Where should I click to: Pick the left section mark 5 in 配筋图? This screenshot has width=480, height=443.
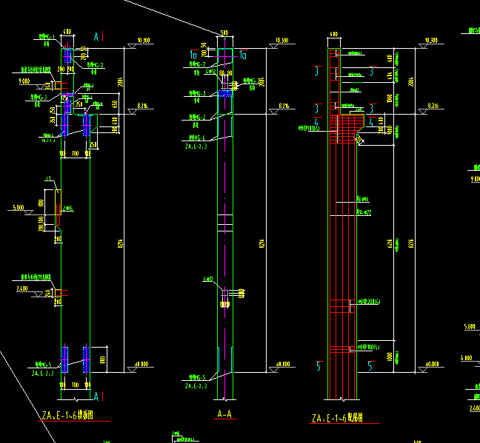tap(319, 366)
